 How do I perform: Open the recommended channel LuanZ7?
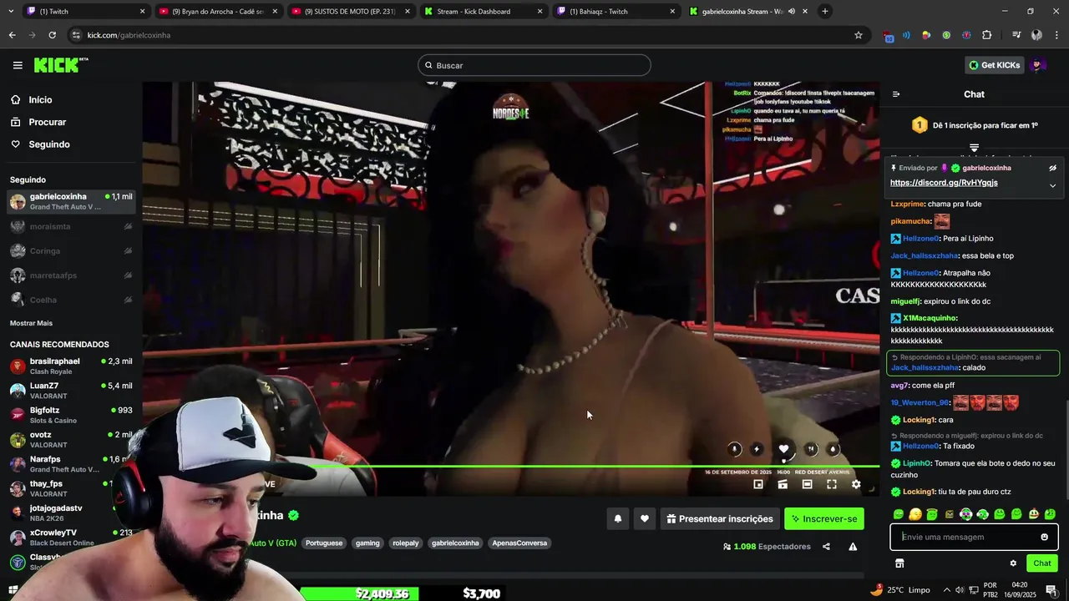pos(71,391)
